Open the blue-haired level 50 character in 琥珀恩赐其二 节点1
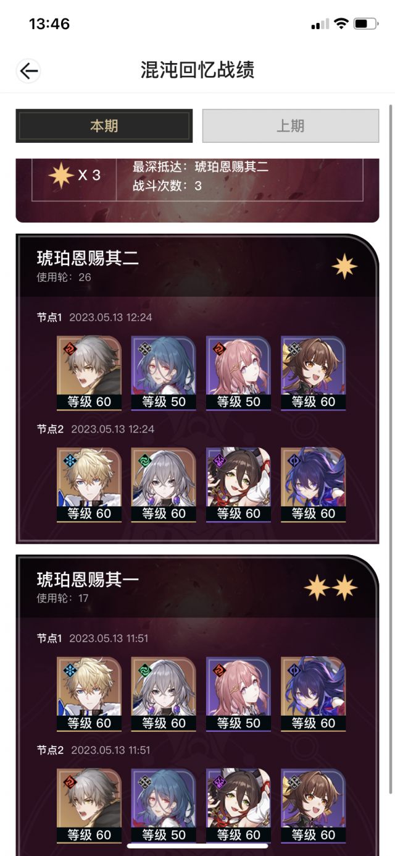Screen dimensions: 395x856 coord(164,373)
